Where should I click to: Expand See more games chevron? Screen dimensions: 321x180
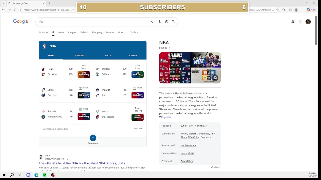pyautogui.click(x=93, y=138)
